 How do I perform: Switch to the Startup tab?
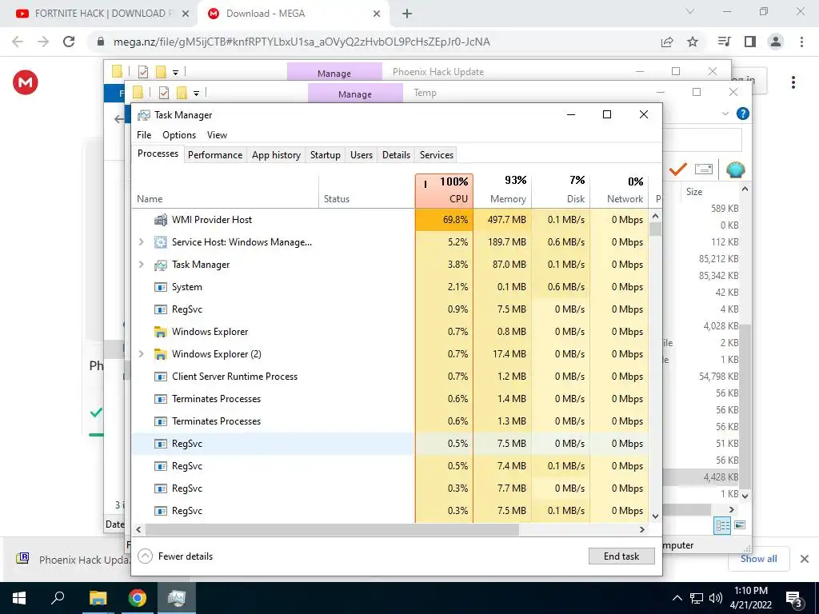325,155
